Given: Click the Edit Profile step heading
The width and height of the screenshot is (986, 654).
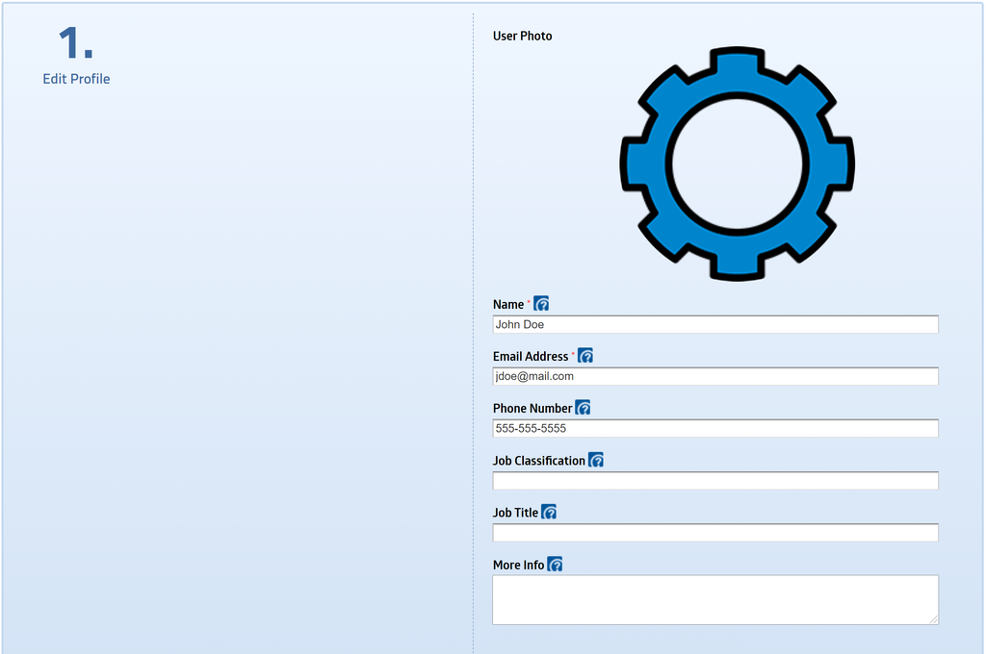Looking at the screenshot, I should [x=76, y=79].
